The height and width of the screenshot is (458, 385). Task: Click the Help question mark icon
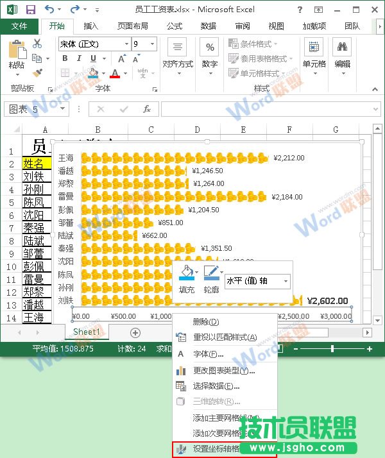tap(300, 10)
